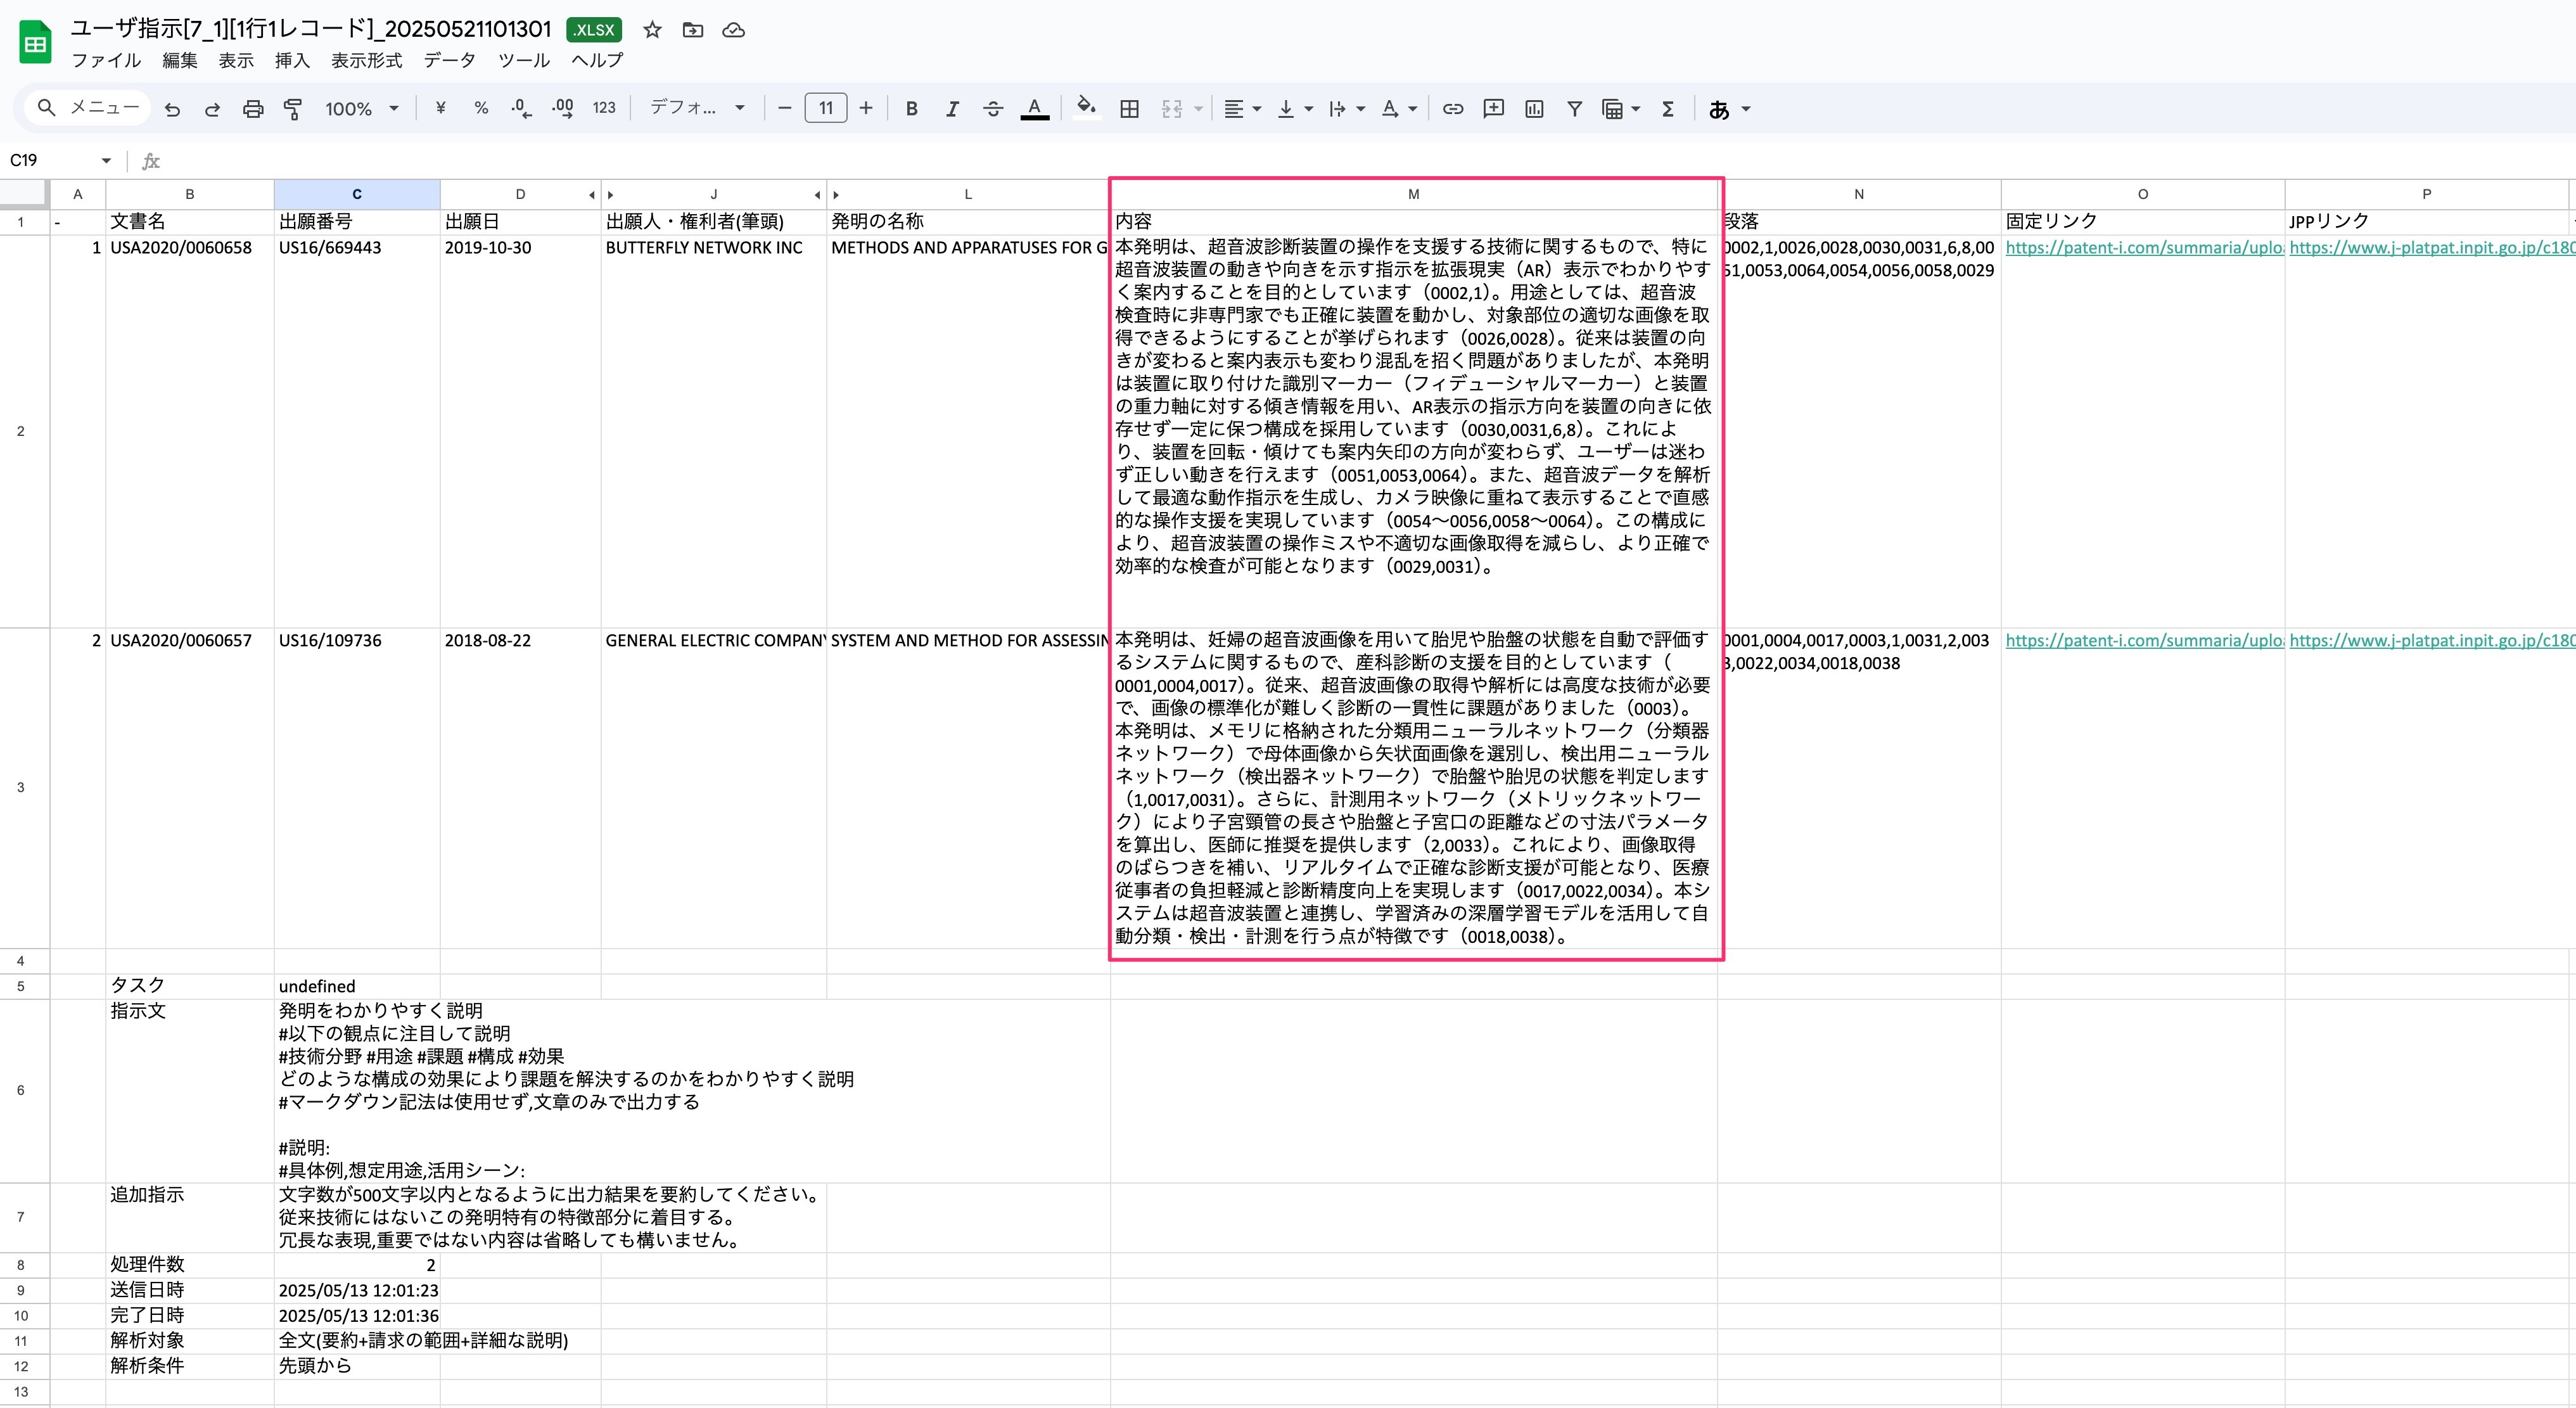This screenshot has height=1408, width=2576.
Task: Toggle italic formatting
Action: [951, 108]
